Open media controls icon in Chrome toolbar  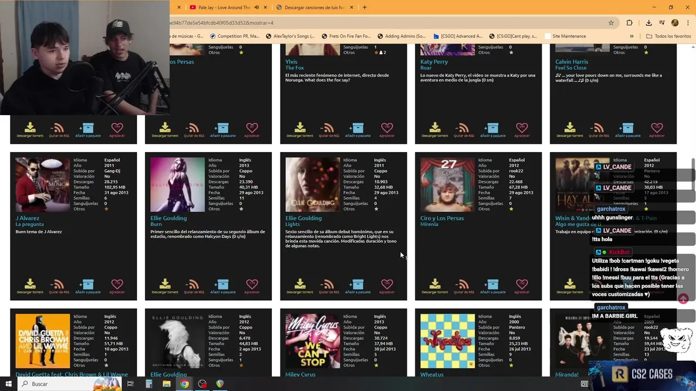tap(662, 23)
